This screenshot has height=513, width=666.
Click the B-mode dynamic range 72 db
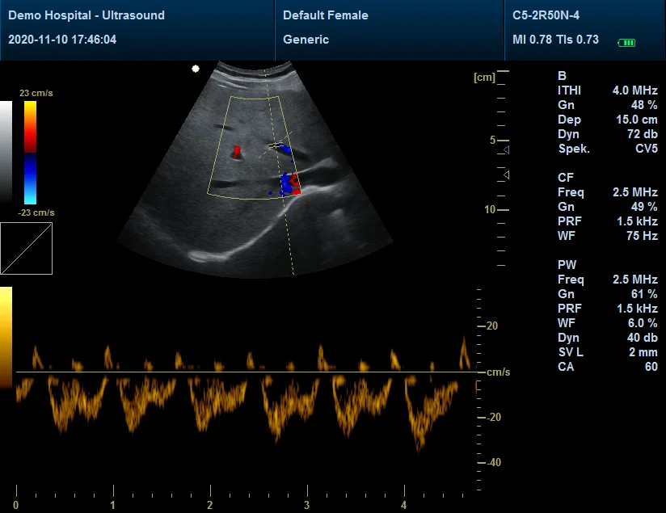coord(643,134)
